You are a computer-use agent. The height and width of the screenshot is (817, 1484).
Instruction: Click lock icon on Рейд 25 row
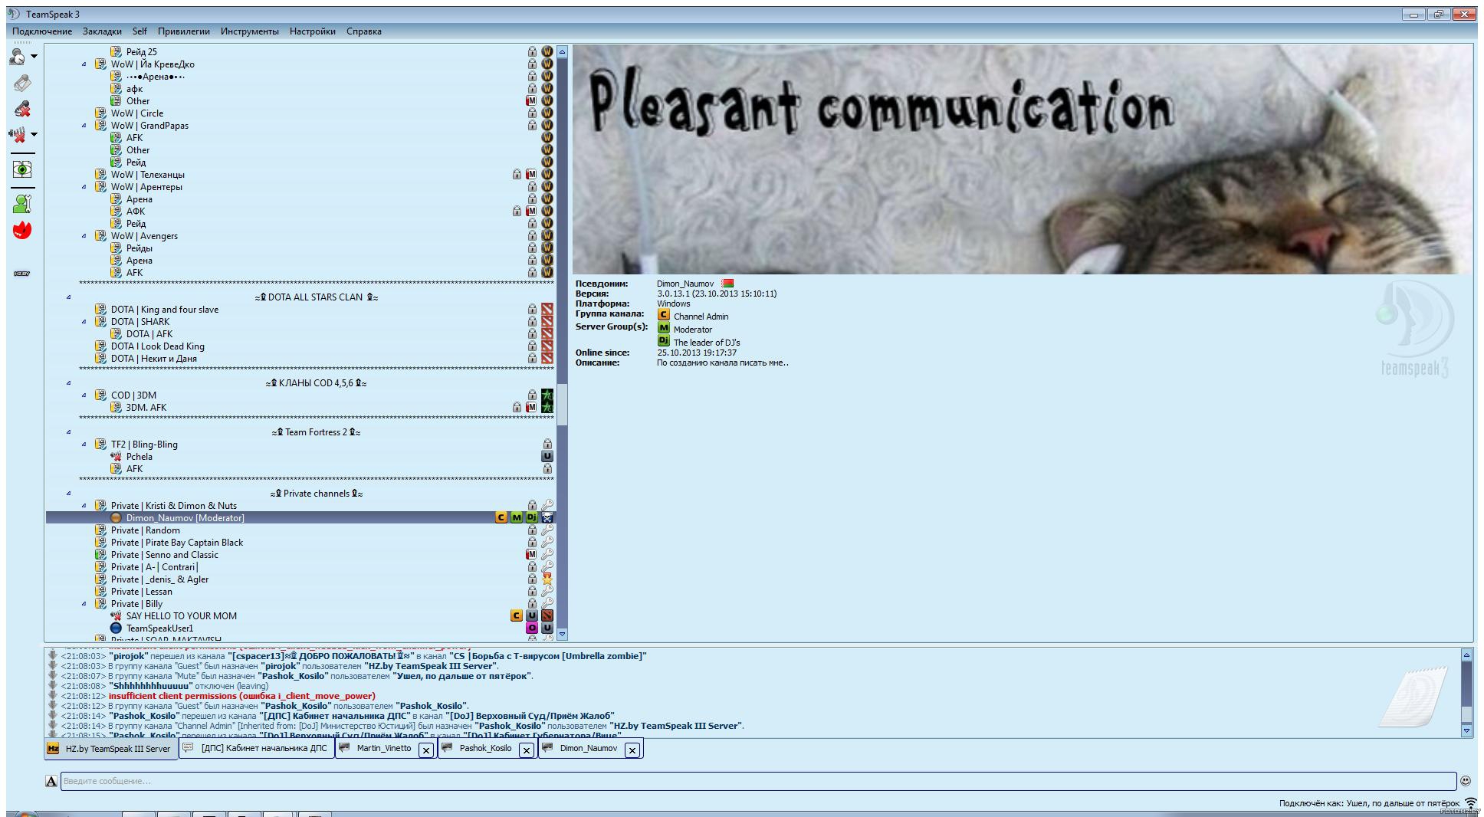(532, 52)
